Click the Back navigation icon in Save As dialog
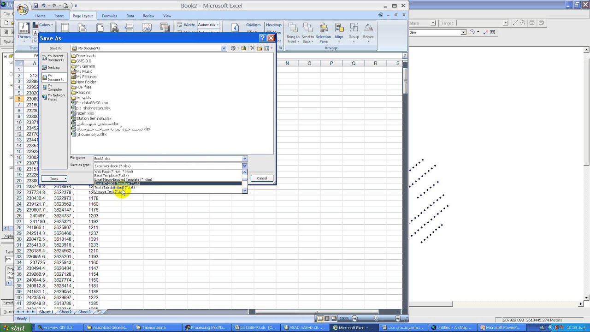This screenshot has height=332, width=590. tap(233, 48)
